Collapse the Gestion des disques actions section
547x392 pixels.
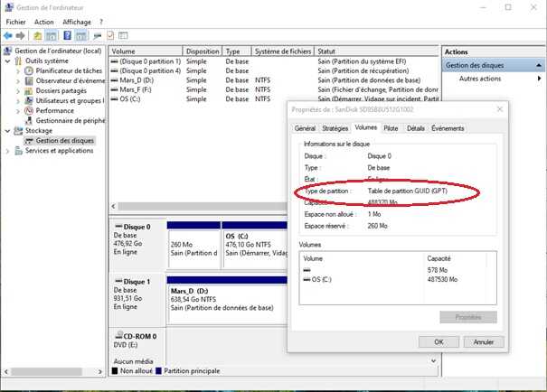click(539, 65)
